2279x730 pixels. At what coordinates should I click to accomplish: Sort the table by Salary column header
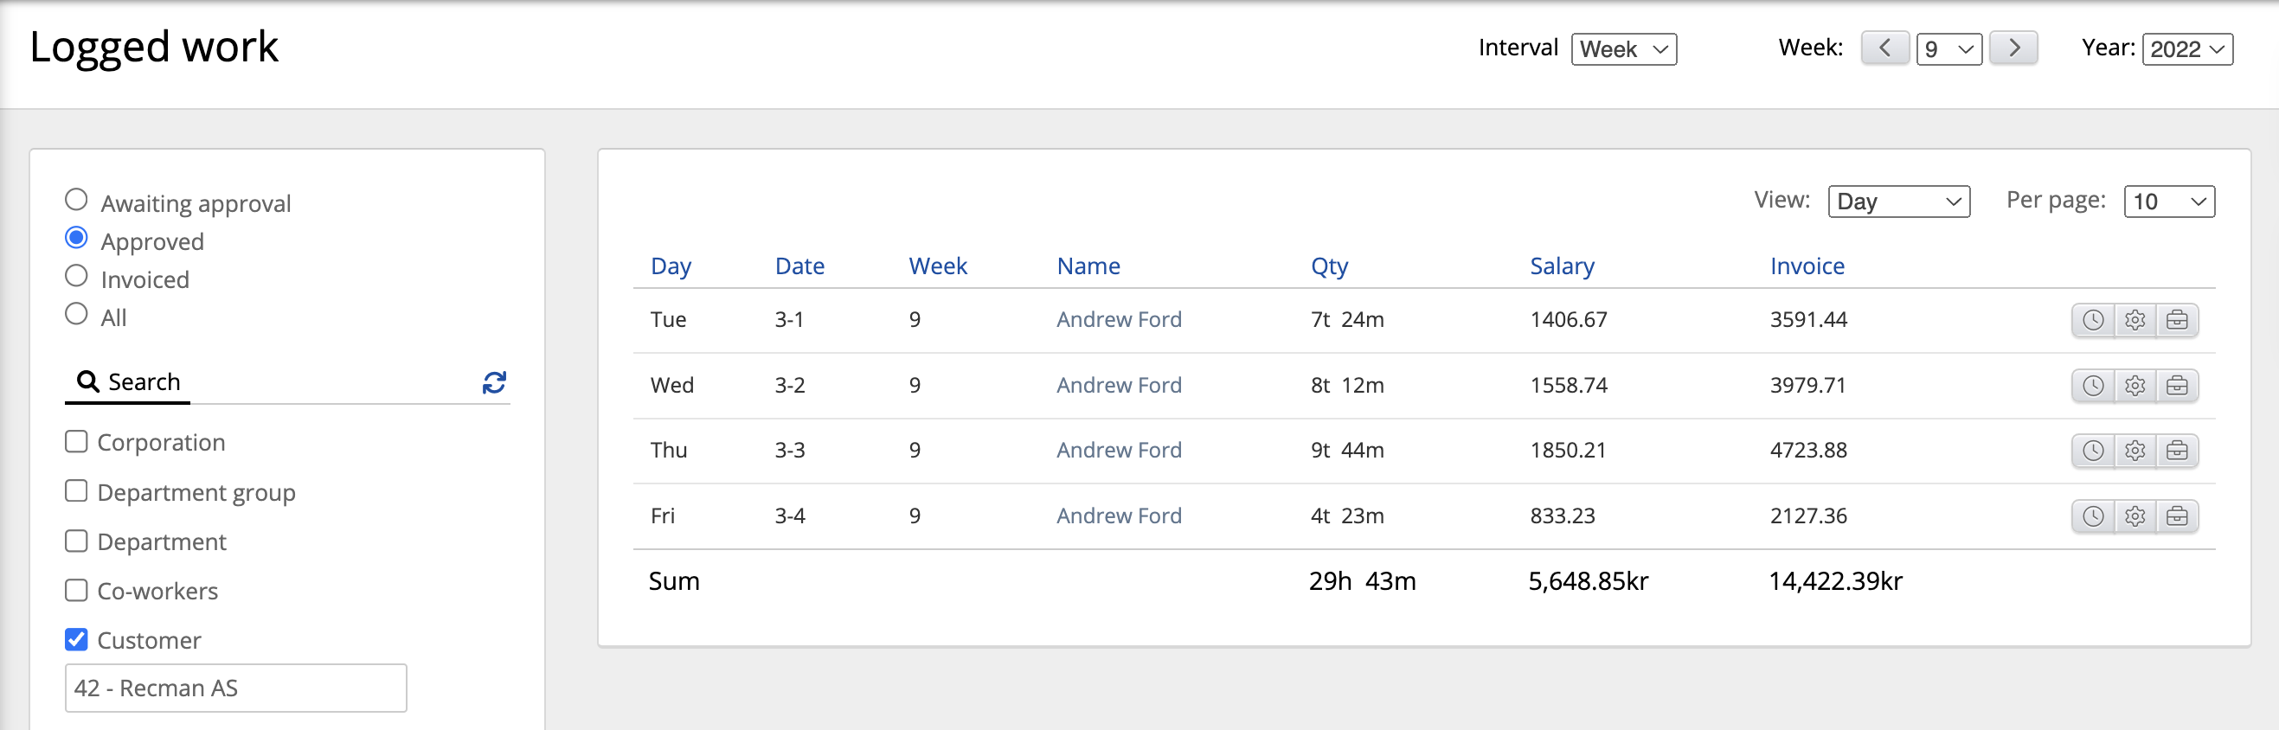pyautogui.click(x=1562, y=266)
